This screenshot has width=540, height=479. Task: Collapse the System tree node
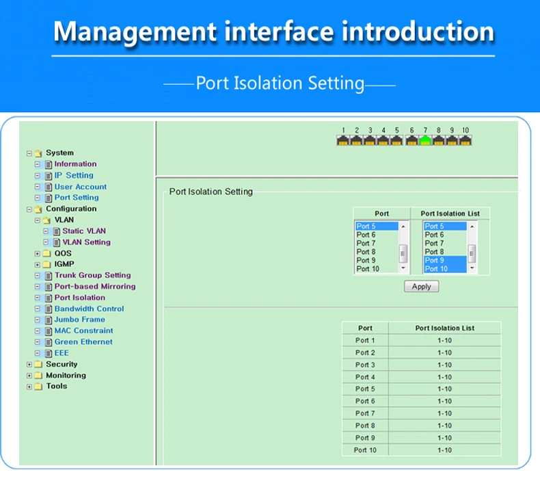29,153
